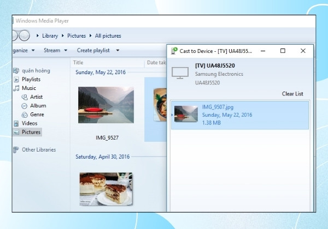Expand the Create playlist dropdown arrow
328x229 pixels.
118,51
